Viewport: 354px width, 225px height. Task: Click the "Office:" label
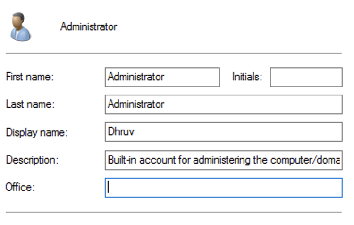point(20,187)
